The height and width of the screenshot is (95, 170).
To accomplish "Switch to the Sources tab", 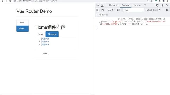I will click(137, 5).
